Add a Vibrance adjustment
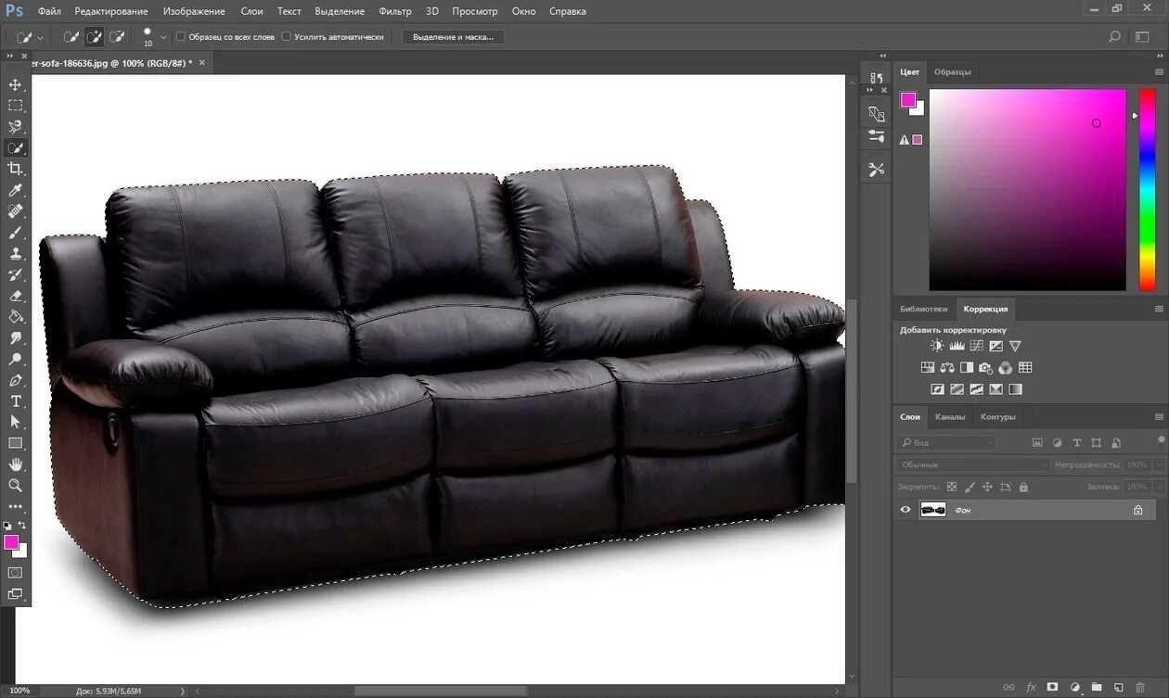Viewport: 1169px width, 698px height. [1015, 346]
